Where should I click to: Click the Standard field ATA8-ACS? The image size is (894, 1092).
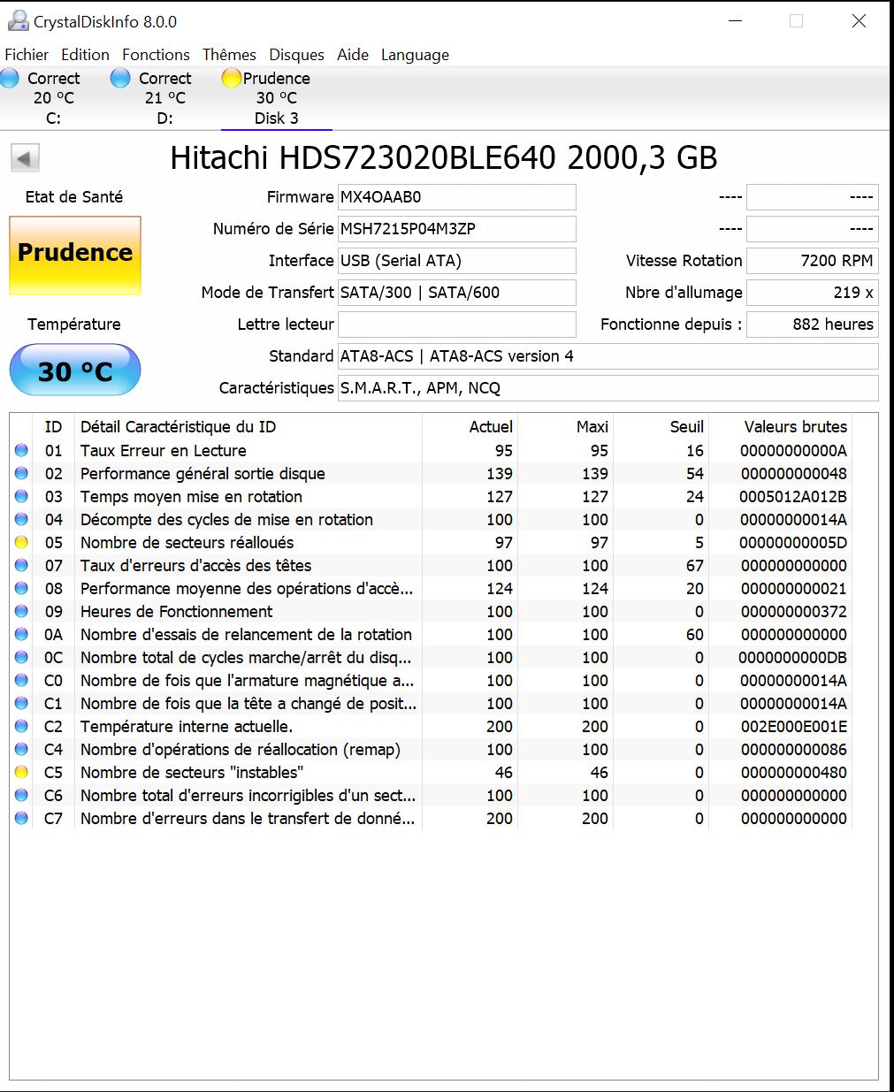point(608,356)
